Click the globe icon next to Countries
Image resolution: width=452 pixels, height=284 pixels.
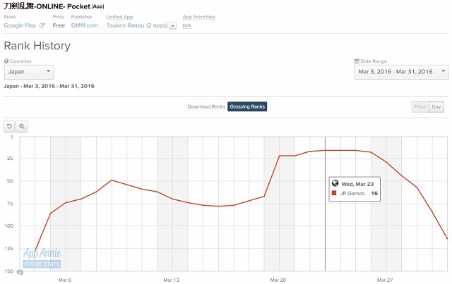(6, 61)
